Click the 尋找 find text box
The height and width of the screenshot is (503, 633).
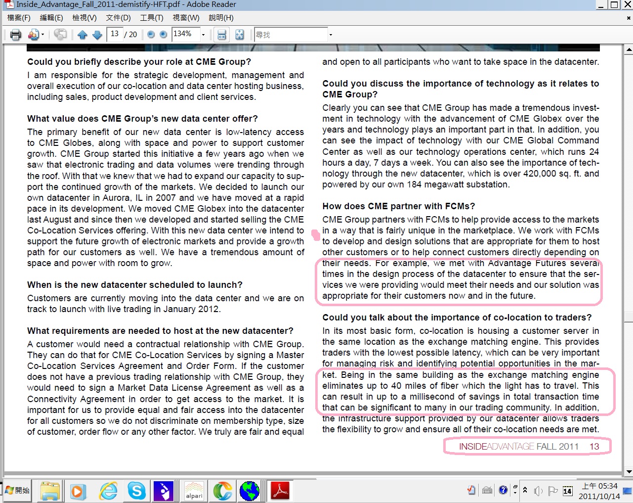(x=291, y=35)
